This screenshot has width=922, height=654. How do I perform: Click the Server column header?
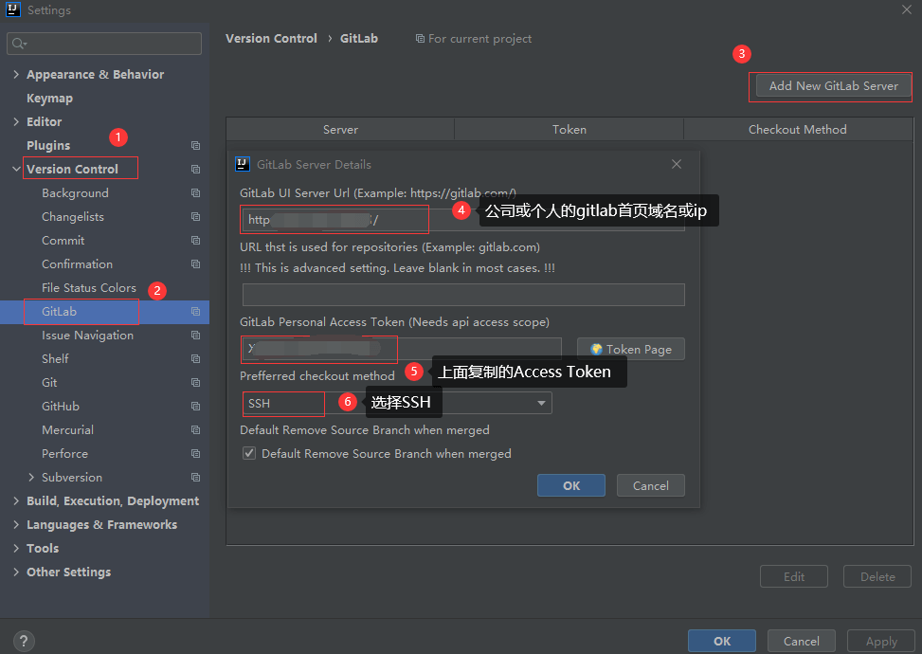point(340,130)
